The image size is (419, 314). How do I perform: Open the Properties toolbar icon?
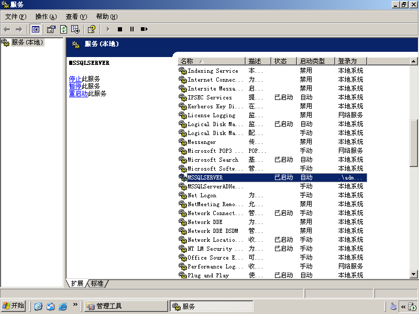pyautogui.click(x=51, y=29)
